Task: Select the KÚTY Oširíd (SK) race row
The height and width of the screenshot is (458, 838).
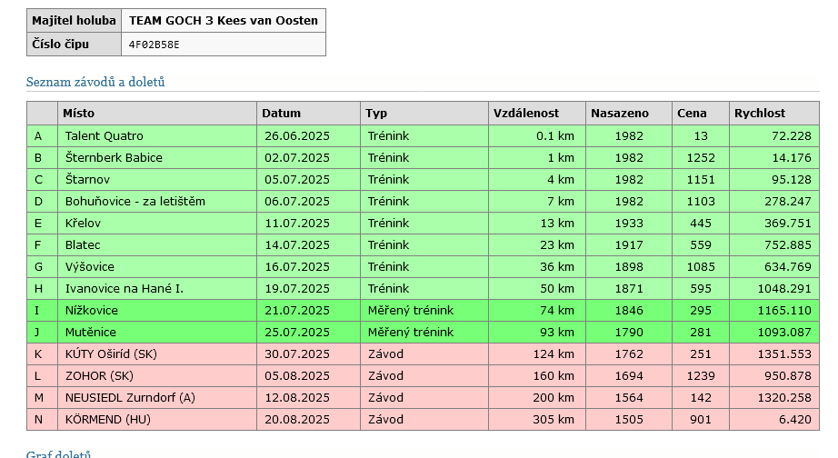Action: (111, 354)
